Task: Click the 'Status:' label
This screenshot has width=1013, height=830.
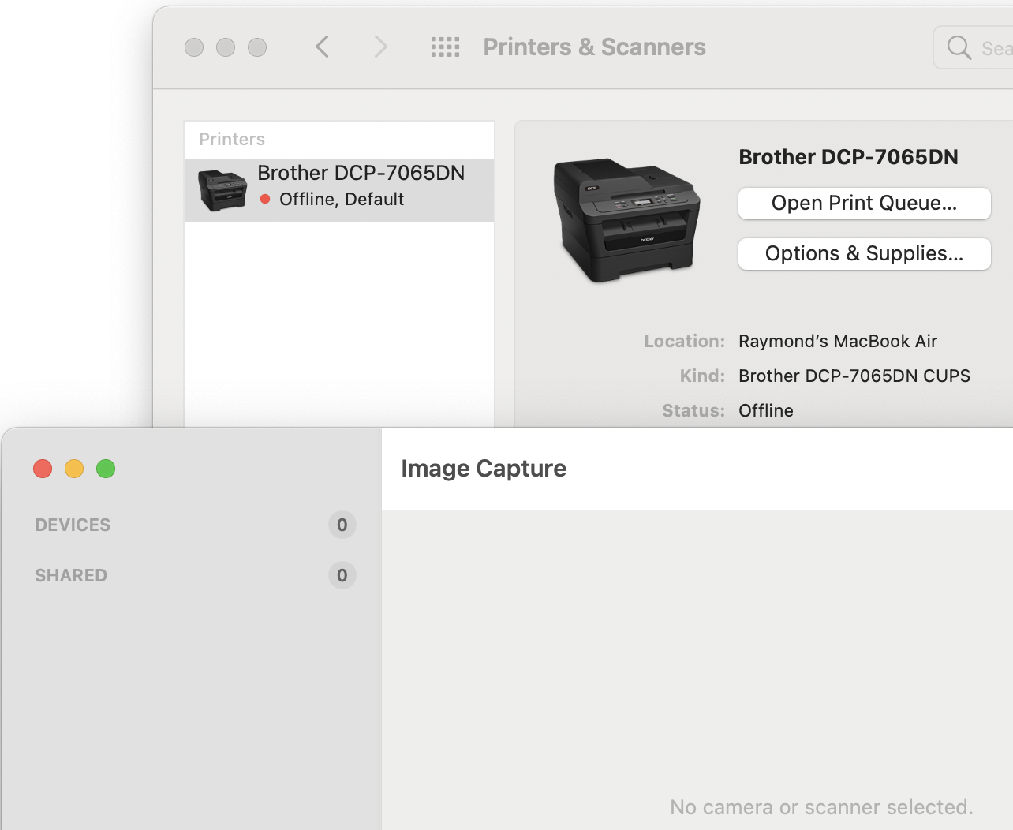Action: coord(693,411)
